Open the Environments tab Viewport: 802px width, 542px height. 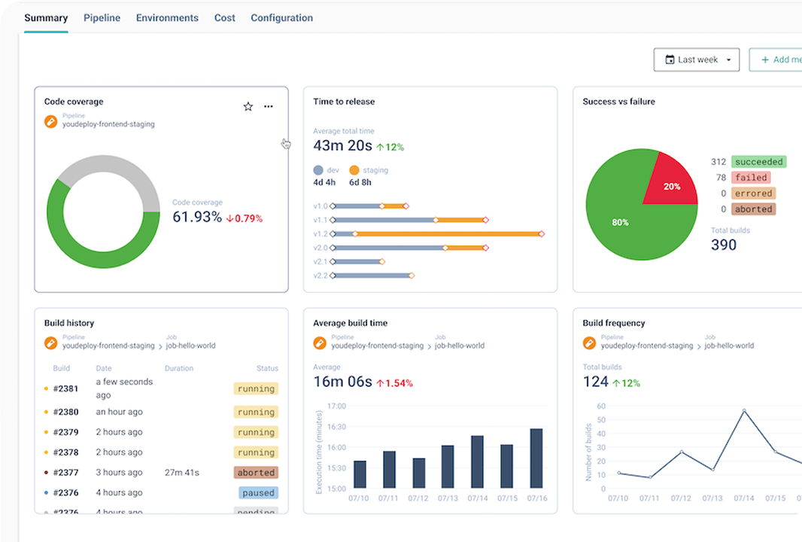[167, 18]
